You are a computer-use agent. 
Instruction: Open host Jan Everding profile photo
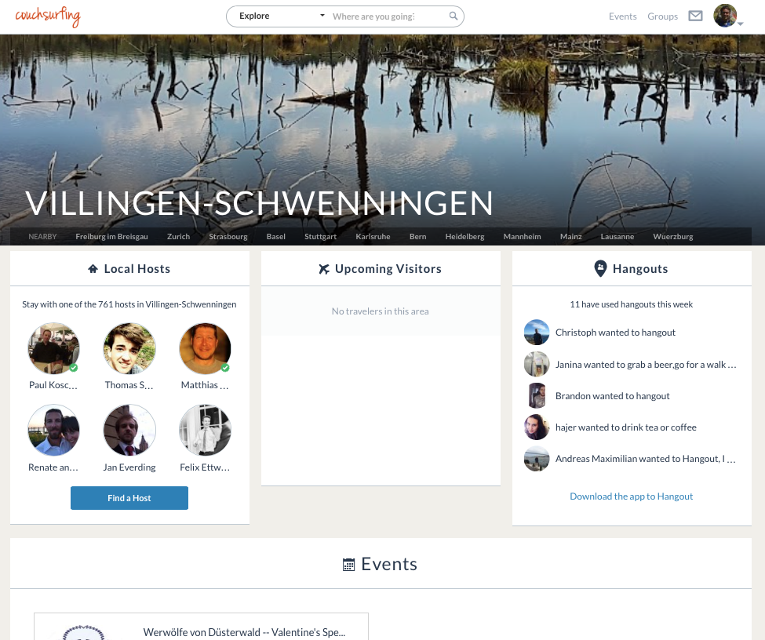tap(129, 430)
